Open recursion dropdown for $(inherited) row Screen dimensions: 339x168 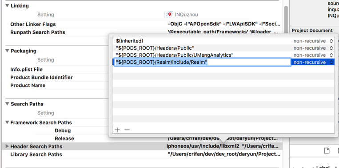point(331,41)
